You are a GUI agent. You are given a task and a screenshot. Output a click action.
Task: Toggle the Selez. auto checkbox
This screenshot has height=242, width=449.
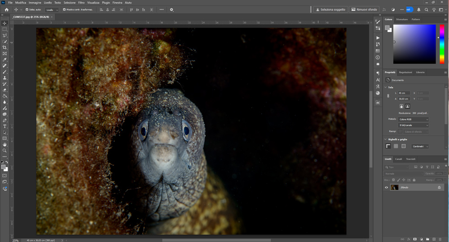tap(27, 9)
